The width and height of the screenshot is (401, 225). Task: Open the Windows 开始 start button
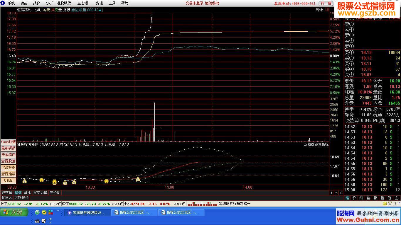(14, 212)
